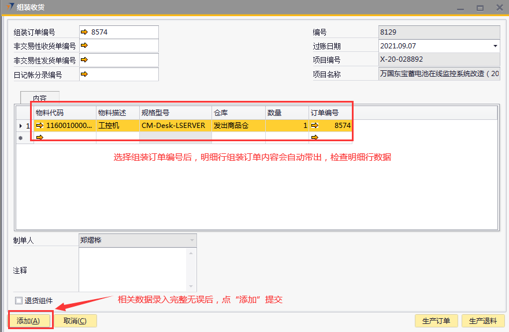The height and width of the screenshot is (332, 509).
Task: Click the empty row 订单编号 link arrow
Action: [x=315, y=138]
